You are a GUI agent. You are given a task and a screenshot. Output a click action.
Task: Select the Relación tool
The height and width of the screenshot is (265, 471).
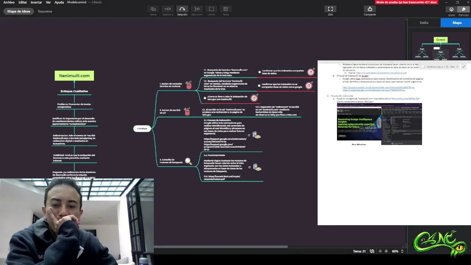point(182,9)
